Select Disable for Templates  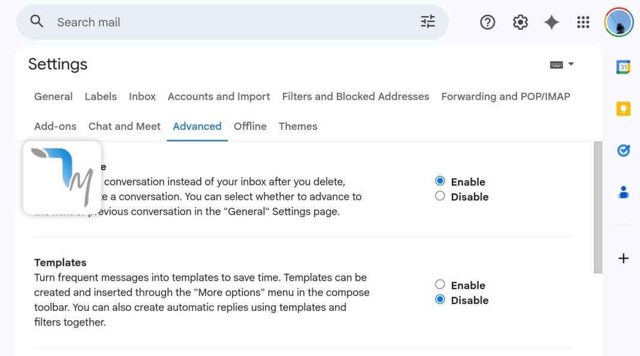pos(440,300)
